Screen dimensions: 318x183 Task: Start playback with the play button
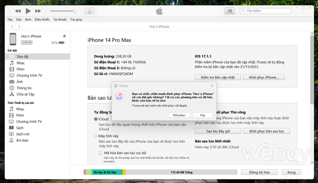click(28, 11)
